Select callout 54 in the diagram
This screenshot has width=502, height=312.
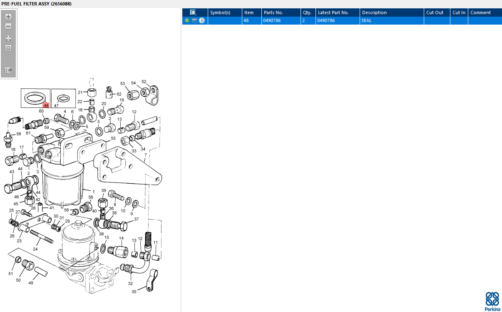(x=134, y=83)
